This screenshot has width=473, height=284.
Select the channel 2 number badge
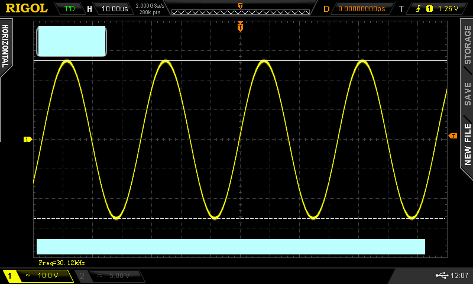pos(82,276)
